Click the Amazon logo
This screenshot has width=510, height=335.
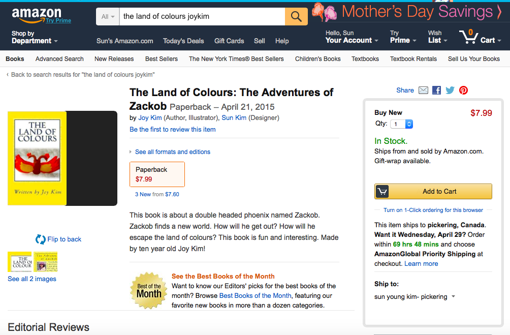(x=37, y=15)
